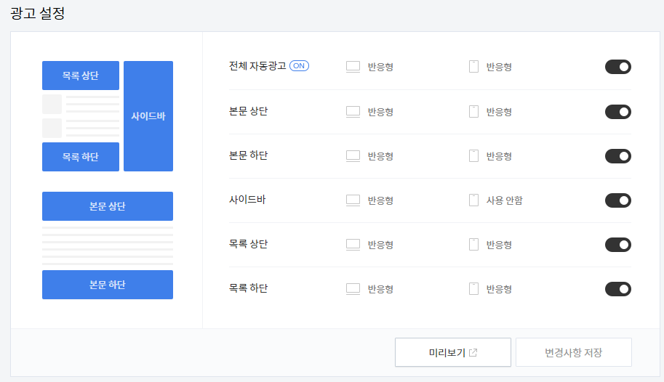Click desktop monitor icon in 본문 하단 row
The image size is (664, 382).
[x=353, y=156]
